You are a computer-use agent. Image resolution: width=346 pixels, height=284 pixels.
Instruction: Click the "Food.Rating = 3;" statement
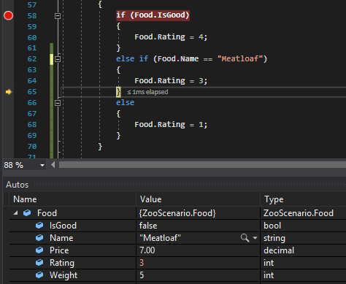[171, 81]
